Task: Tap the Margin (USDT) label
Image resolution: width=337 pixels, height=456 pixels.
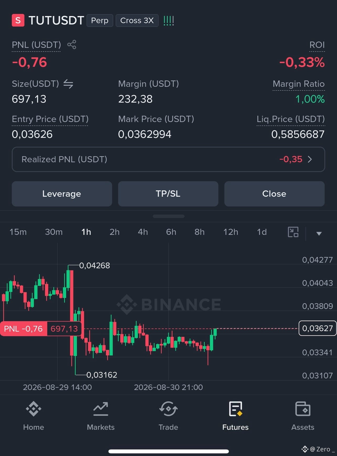Action: (149, 84)
